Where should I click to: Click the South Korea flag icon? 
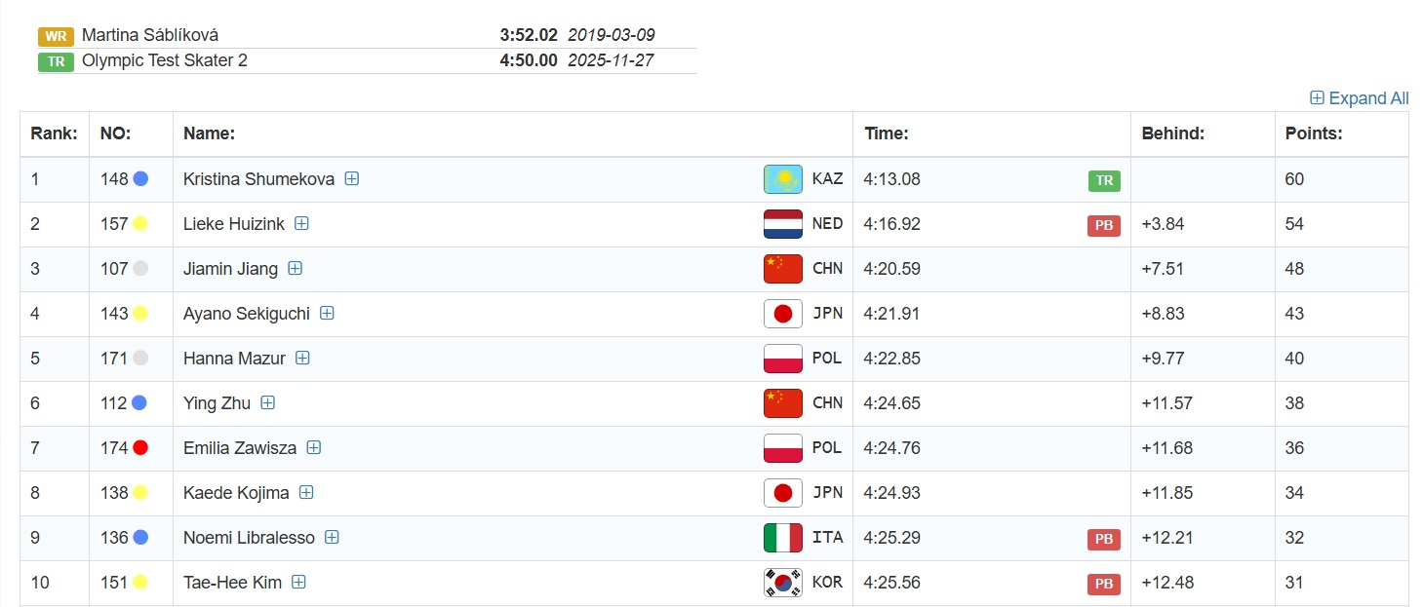782,583
